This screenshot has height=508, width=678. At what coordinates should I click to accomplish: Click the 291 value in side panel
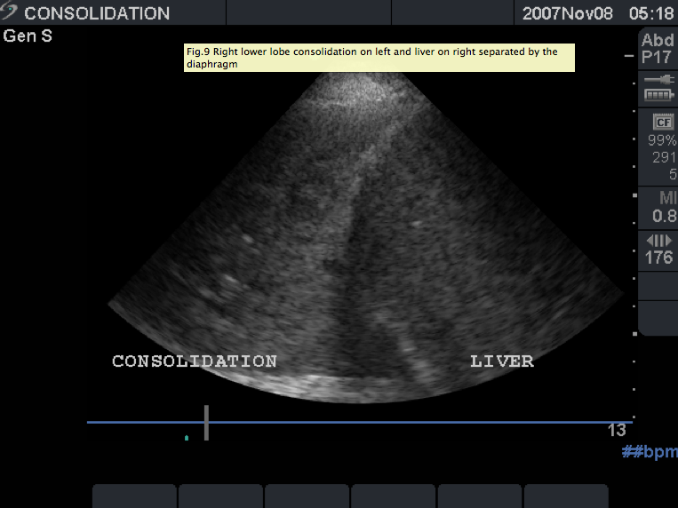pyautogui.click(x=664, y=157)
